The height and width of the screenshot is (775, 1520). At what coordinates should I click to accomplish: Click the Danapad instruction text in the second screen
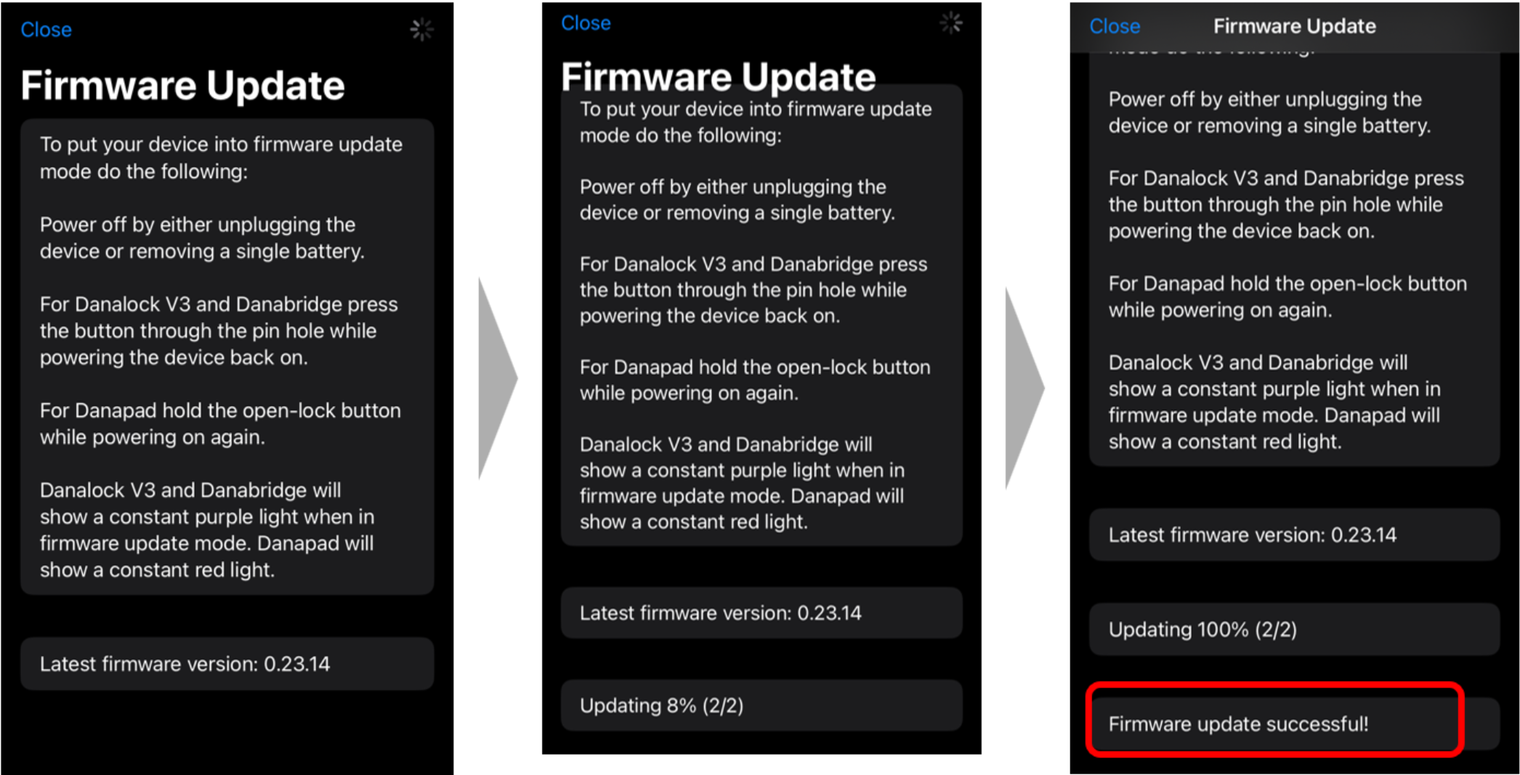point(755,380)
